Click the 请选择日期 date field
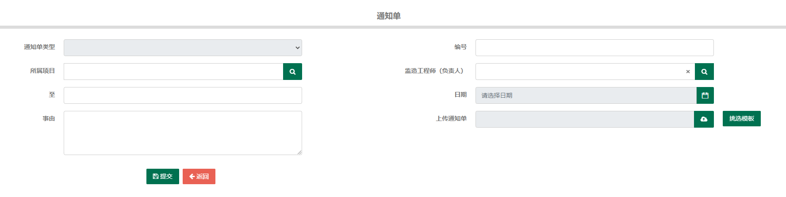 point(586,95)
